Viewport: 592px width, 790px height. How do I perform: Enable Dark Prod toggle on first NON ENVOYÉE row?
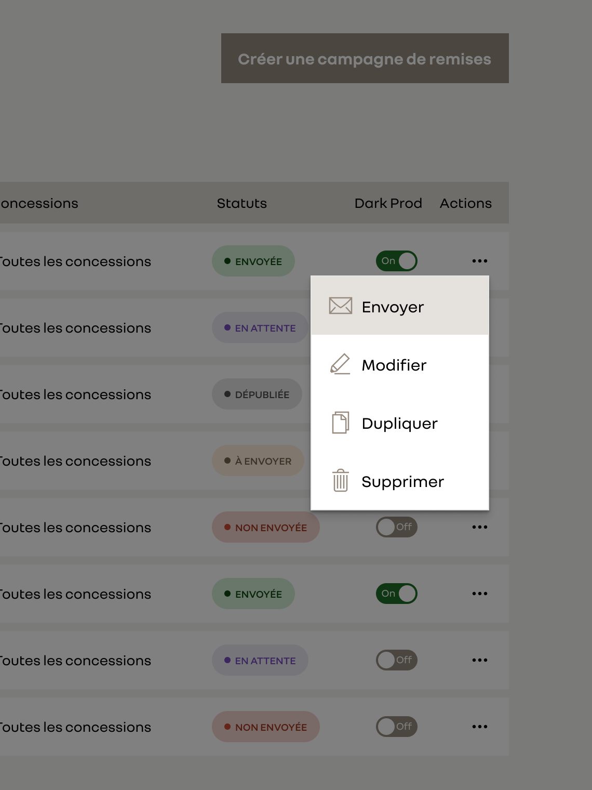pos(397,527)
